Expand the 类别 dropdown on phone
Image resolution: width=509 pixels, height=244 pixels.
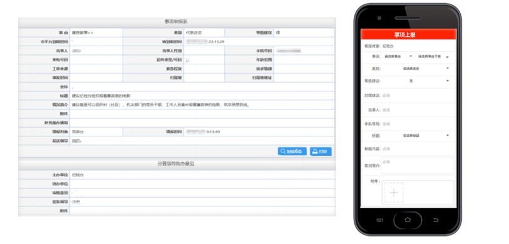point(416,68)
